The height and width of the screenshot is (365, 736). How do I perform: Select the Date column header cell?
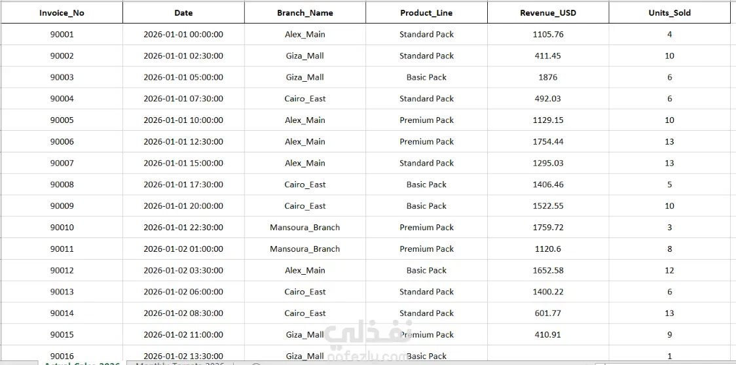[x=183, y=12]
